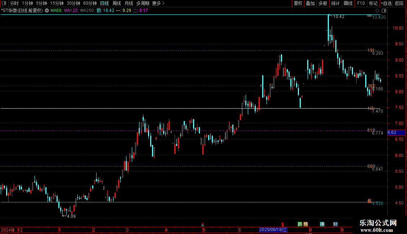Click the 二: 8.17 value label
Screen dimensions: 407x234
click(x=140, y=11)
